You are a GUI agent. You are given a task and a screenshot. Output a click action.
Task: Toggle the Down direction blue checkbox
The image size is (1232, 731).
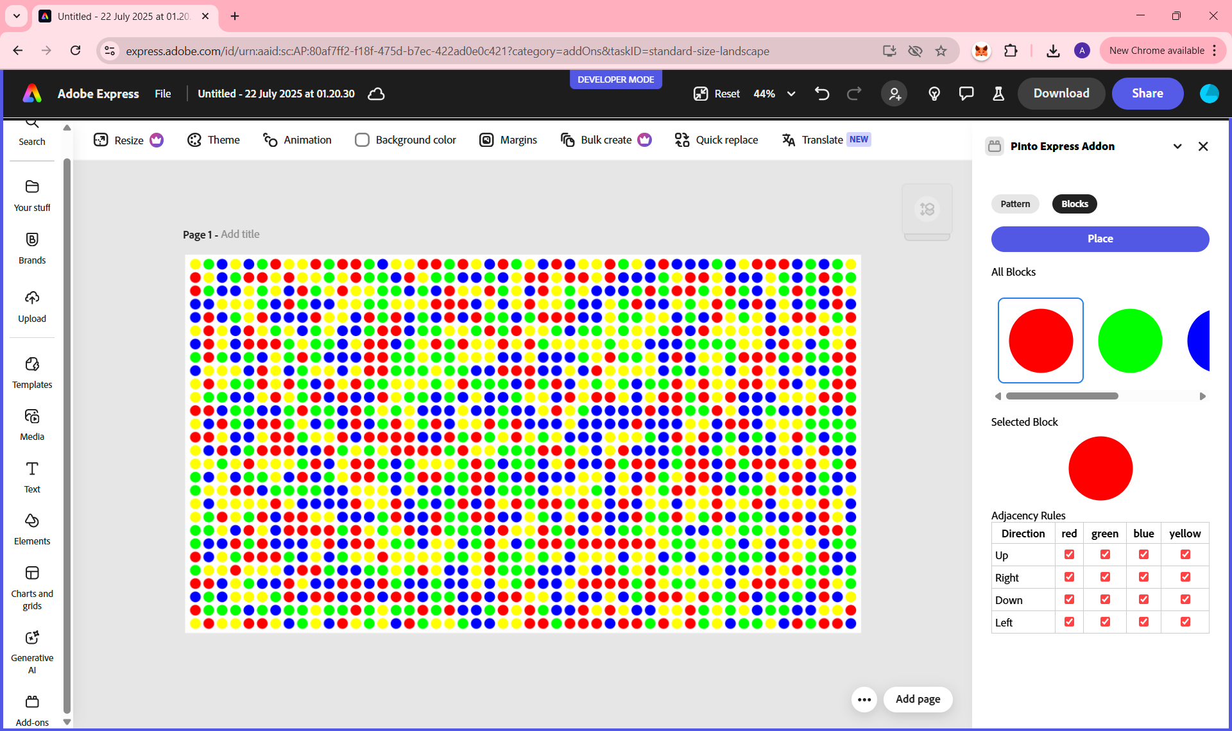1143,600
